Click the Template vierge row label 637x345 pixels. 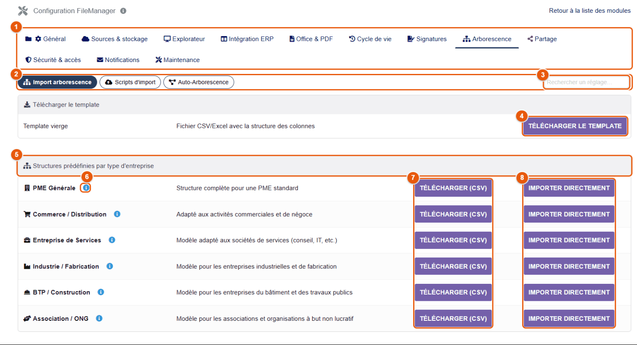(x=46, y=126)
